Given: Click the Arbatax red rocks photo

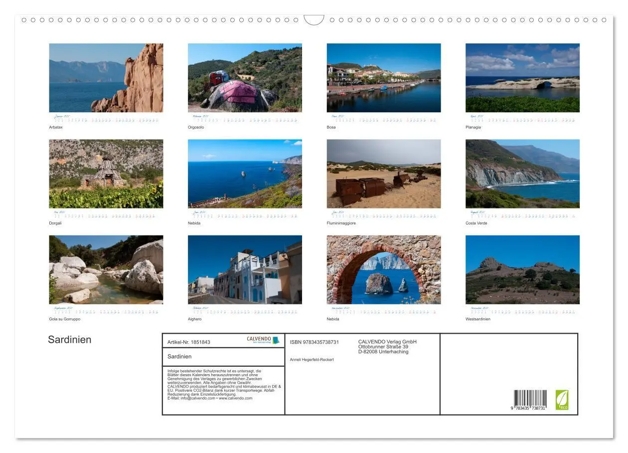Looking at the screenshot, I should (x=106, y=78).
